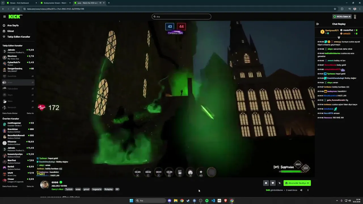Open Brave browser from taskbar

(225, 201)
